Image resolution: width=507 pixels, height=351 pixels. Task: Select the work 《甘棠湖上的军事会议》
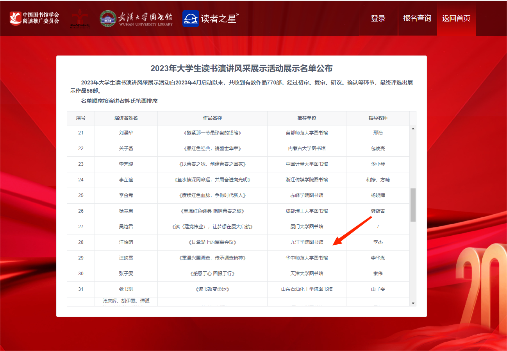[212, 242]
